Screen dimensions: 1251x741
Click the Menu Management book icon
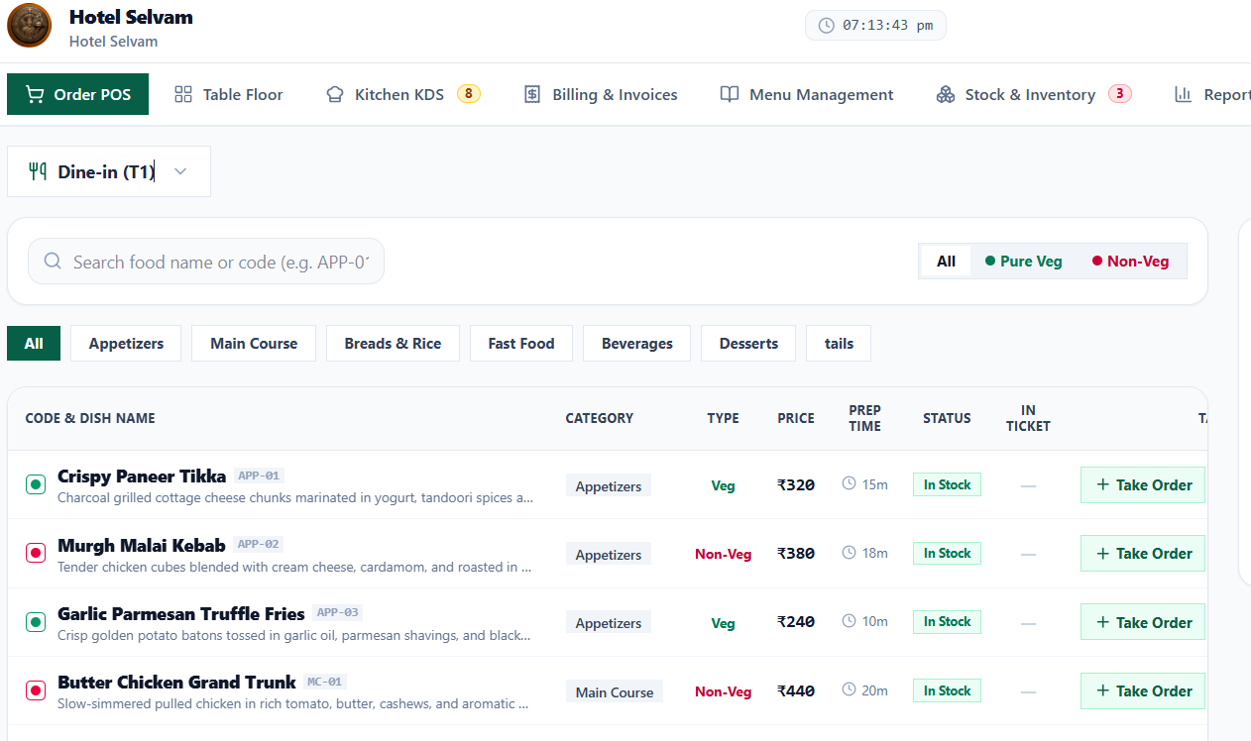coord(730,95)
